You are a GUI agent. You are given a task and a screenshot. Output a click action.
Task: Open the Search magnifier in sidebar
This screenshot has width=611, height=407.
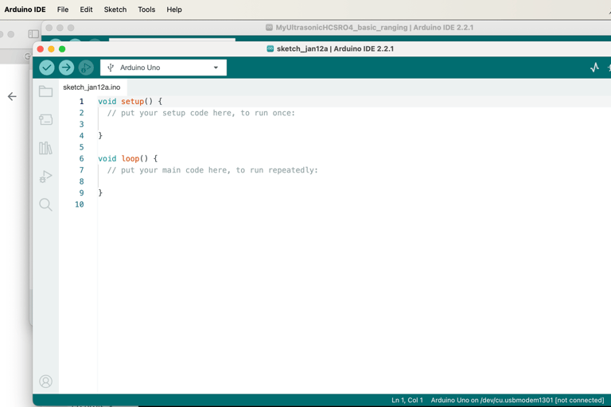point(45,204)
